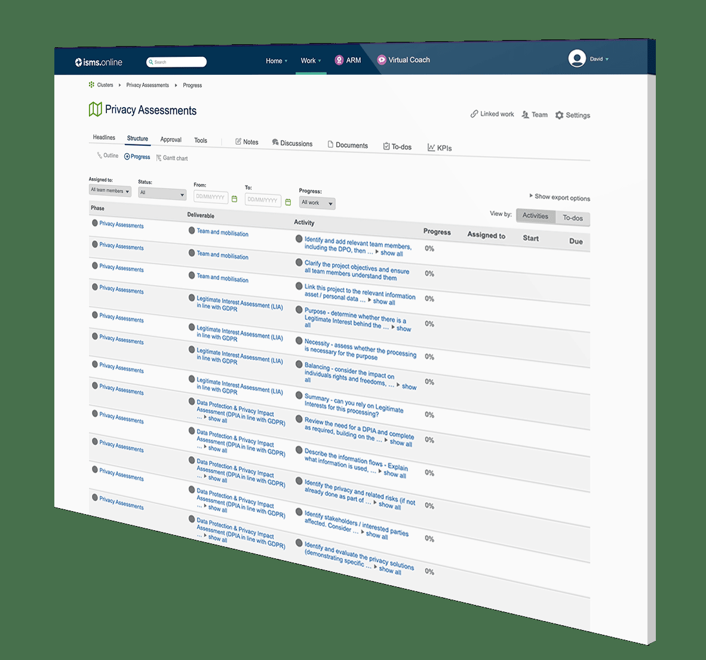The image size is (706, 660).
Task: Switch to the Approval tab
Action: point(171,139)
